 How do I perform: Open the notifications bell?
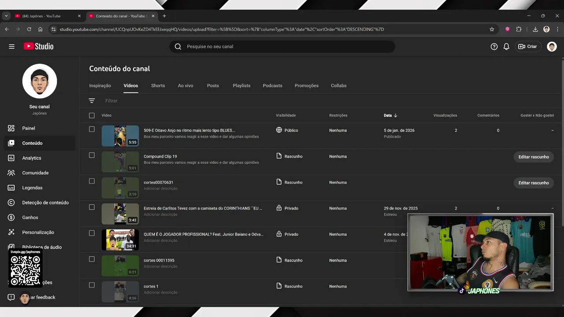(506, 47)
